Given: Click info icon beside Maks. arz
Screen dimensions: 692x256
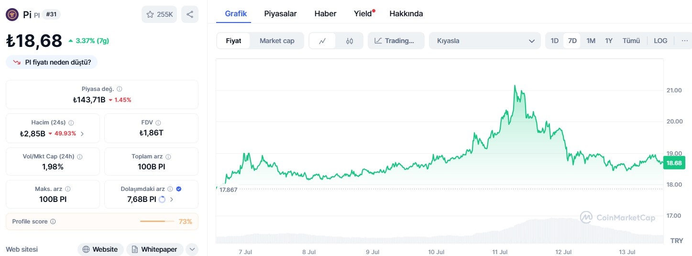Looking at the screenshot, I should (x=68, y=189).
